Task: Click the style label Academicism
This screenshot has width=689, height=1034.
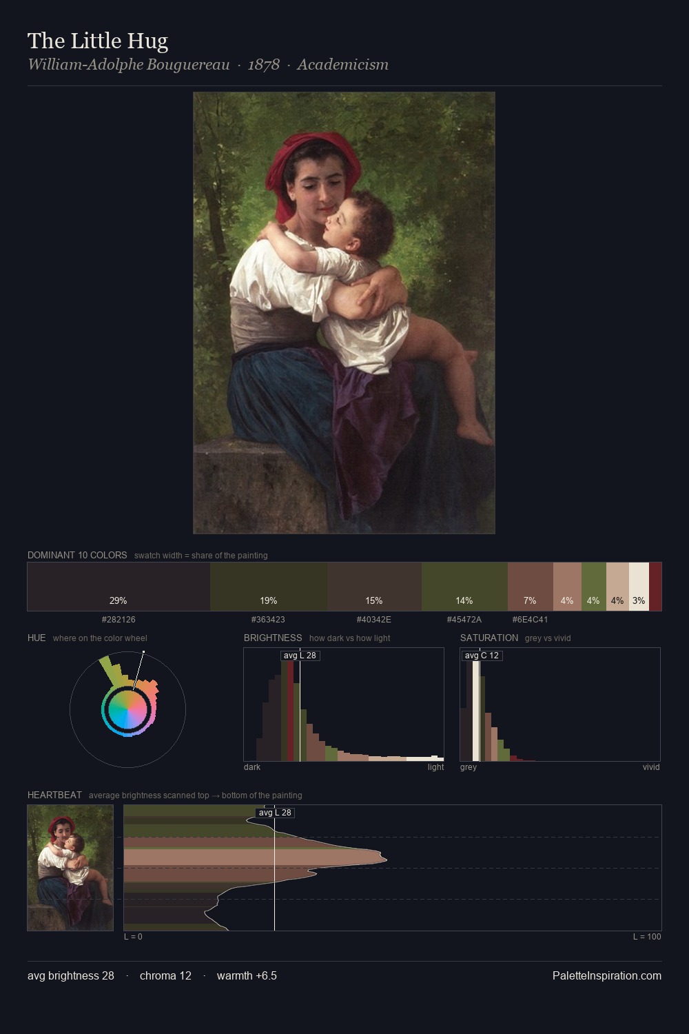Action: [x=342, y=65]
